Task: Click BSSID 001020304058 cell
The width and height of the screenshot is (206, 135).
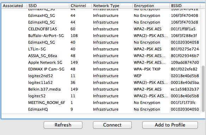Action: tap(185, 42)
